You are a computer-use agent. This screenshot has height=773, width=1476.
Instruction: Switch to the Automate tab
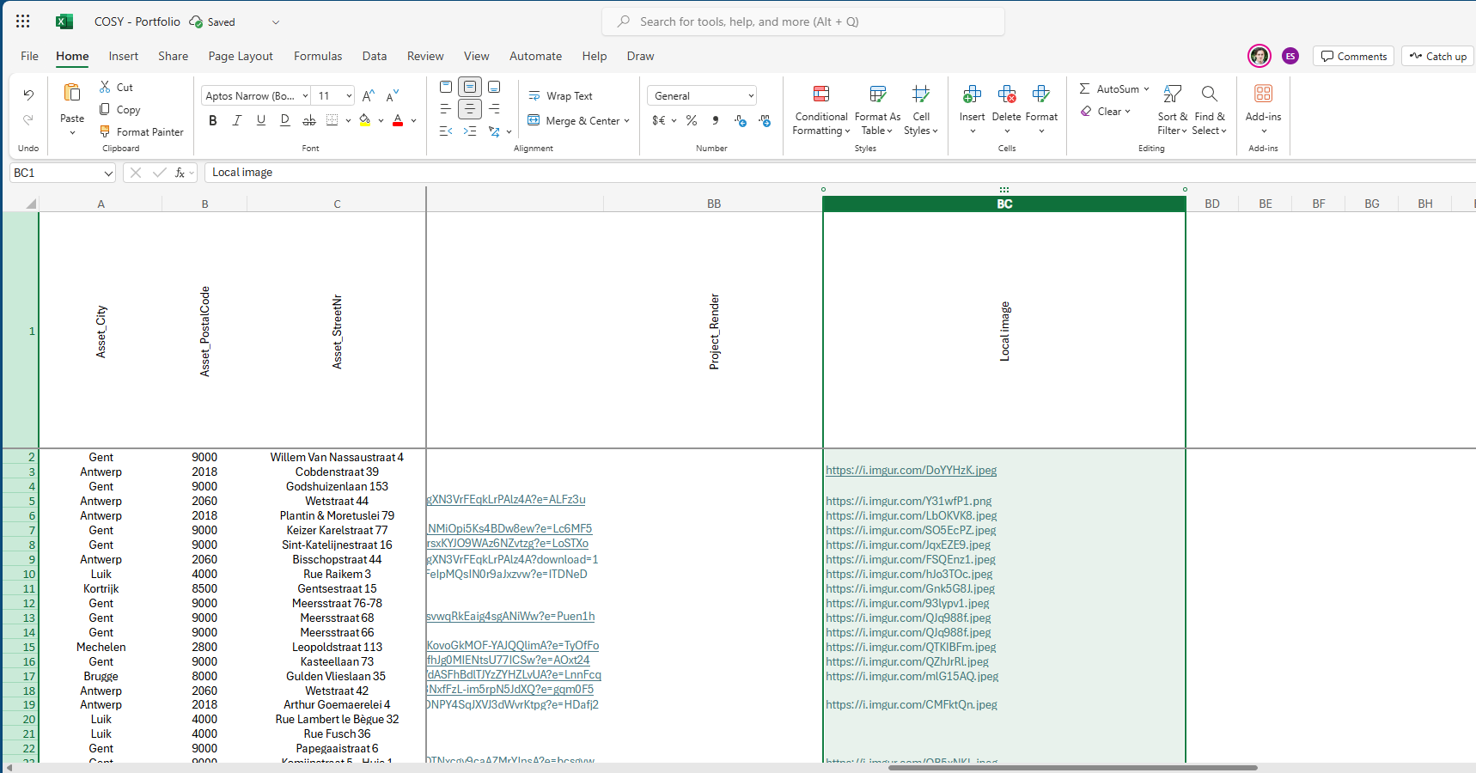pyautogui.click(x=535, y=56)
